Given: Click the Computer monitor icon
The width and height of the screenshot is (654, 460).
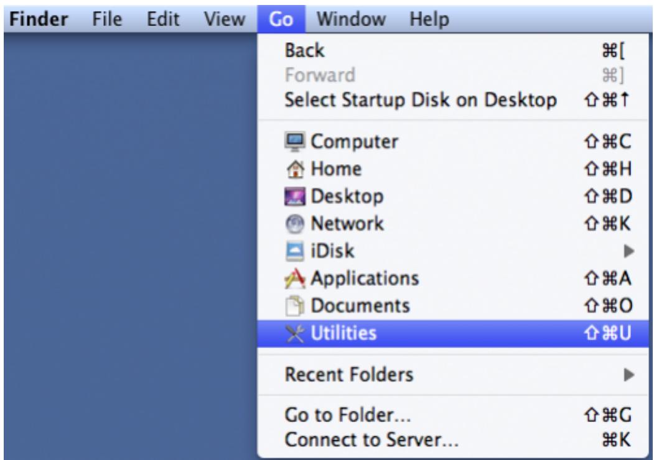Looking at the screenshot, I should coord(295,142).
